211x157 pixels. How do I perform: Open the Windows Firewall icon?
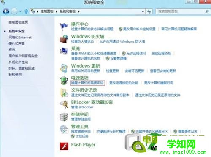coord(64,39)
